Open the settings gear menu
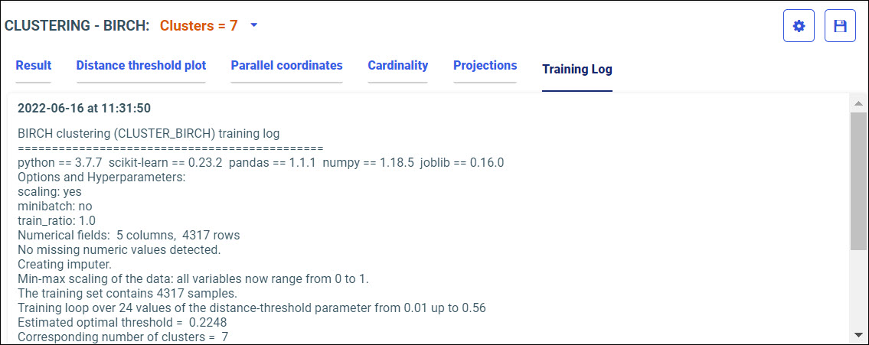The width and height of the screenshot is (869, 345). pyautogui.click(x=799, y=26)
